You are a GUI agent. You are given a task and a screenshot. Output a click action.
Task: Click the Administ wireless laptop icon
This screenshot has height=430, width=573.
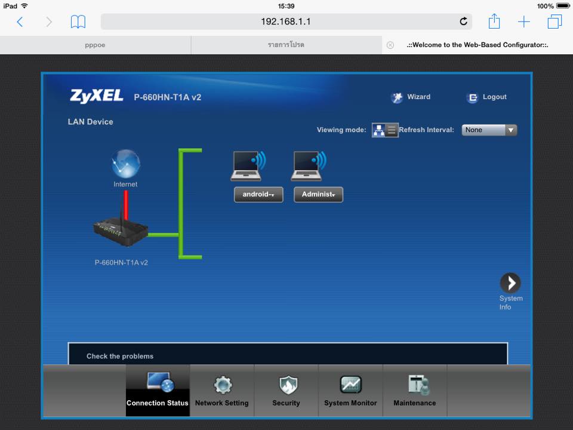coord(309,166)
